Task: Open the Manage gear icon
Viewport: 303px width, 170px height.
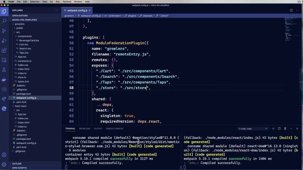Action: [4, 164]
